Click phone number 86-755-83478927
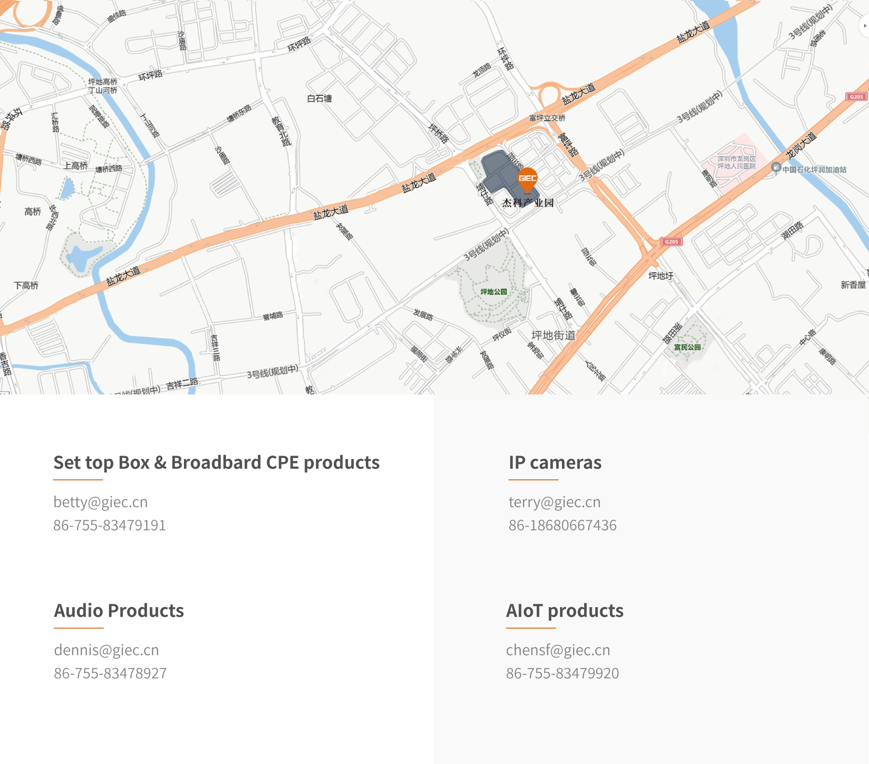Viewport: 869px width, 764px height. [x=110, y=673]
